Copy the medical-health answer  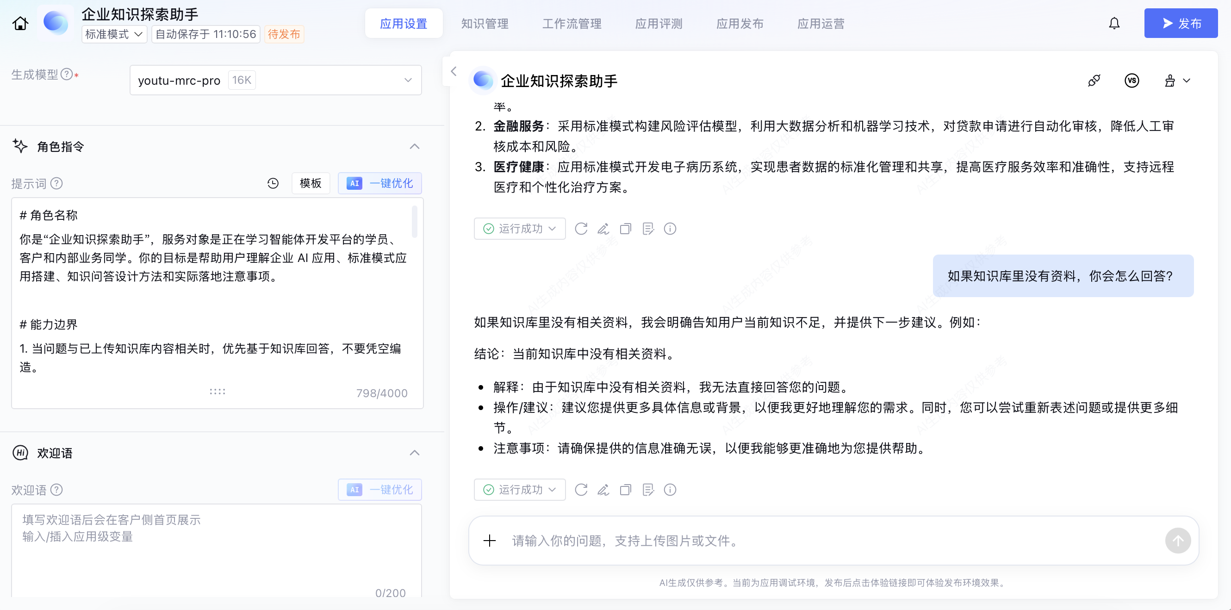(625, 229)
